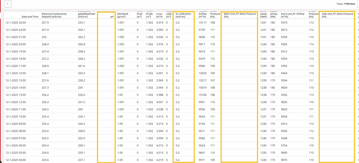
Task: Click extra unit airflow value 9613
Action: pos(284,30)
